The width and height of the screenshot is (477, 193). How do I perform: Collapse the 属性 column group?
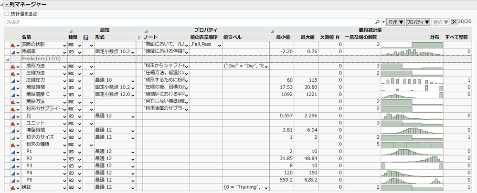[x=71, y=31]
